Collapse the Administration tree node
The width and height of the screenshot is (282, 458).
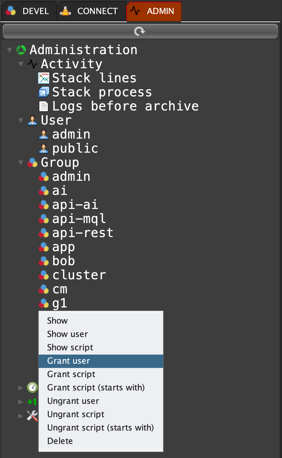[x=9, y=50]
